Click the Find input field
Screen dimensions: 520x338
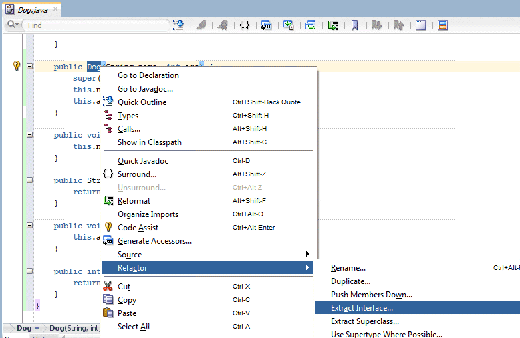96,25
